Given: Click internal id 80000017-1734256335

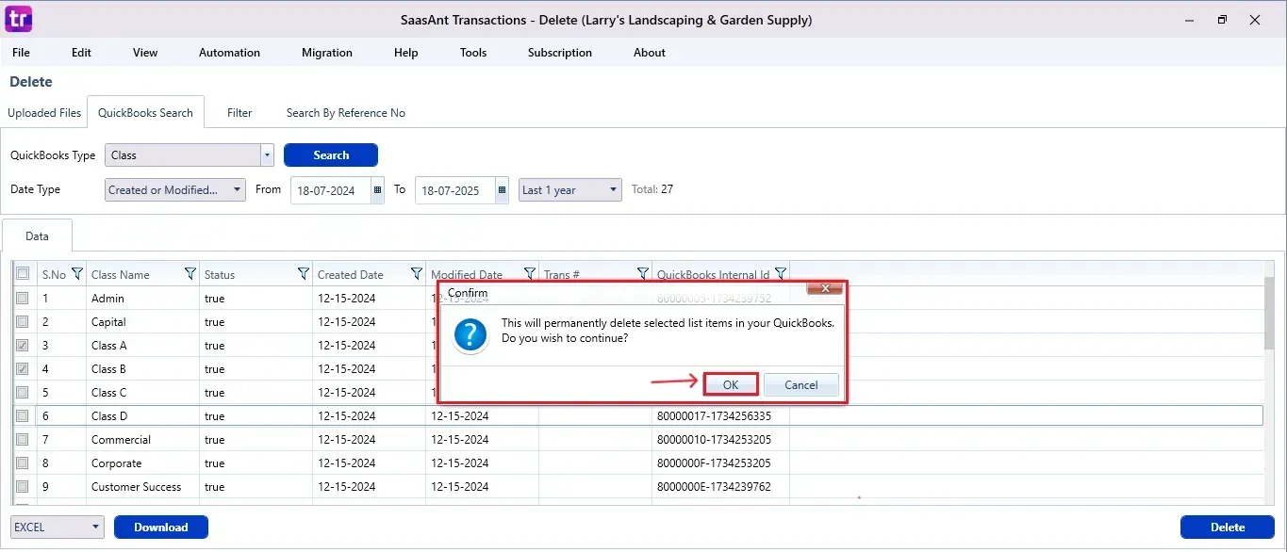Looking at the screenshot, I should pyautogui.click(x=714, y=415).
